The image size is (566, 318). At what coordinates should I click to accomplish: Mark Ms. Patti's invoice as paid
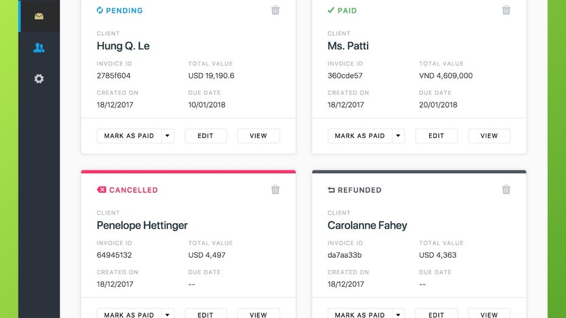click(360, 136)
